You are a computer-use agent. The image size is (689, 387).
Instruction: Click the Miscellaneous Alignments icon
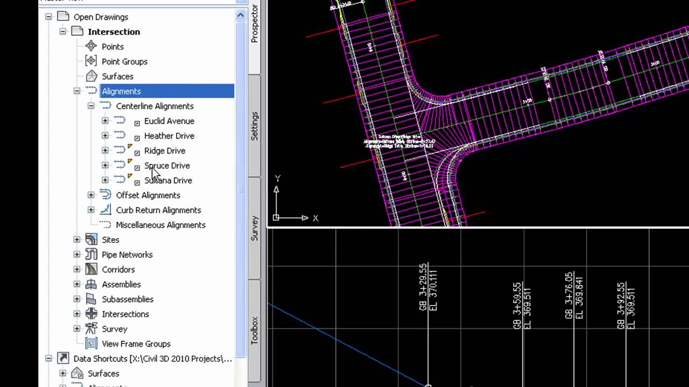tap(106, 225)
